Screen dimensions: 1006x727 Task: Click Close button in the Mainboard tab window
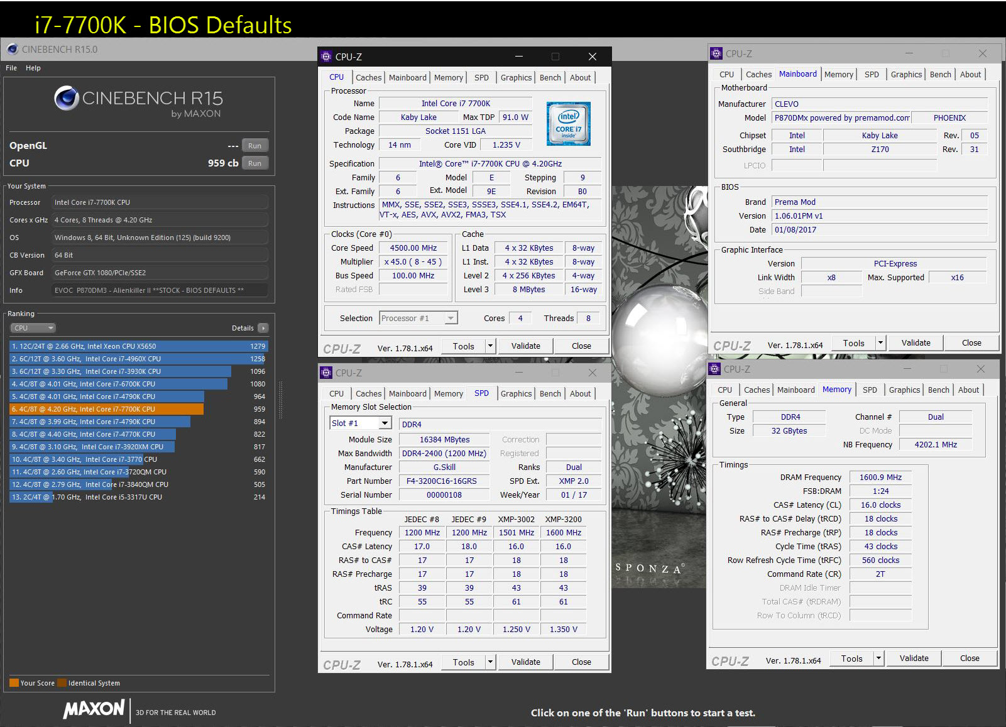[x=971, y=343]
